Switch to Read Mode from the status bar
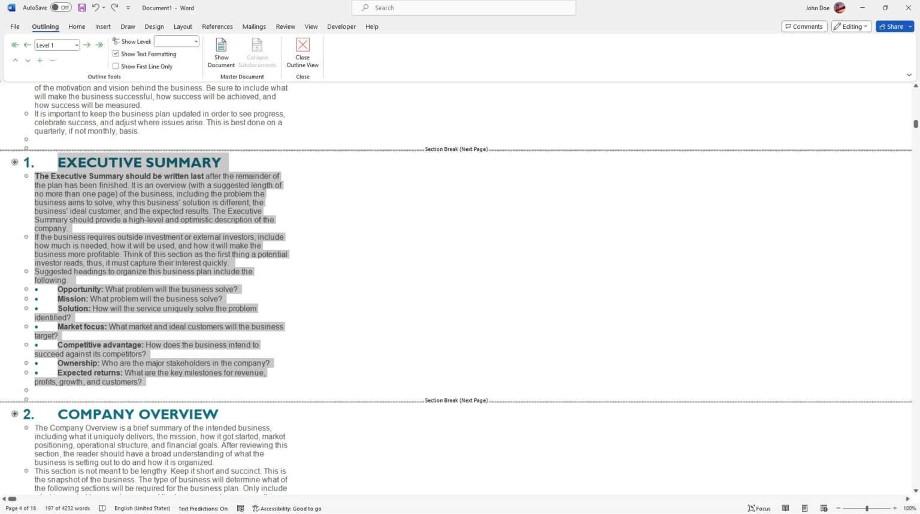This screenshot has height=514, width=920. [786, 508]
